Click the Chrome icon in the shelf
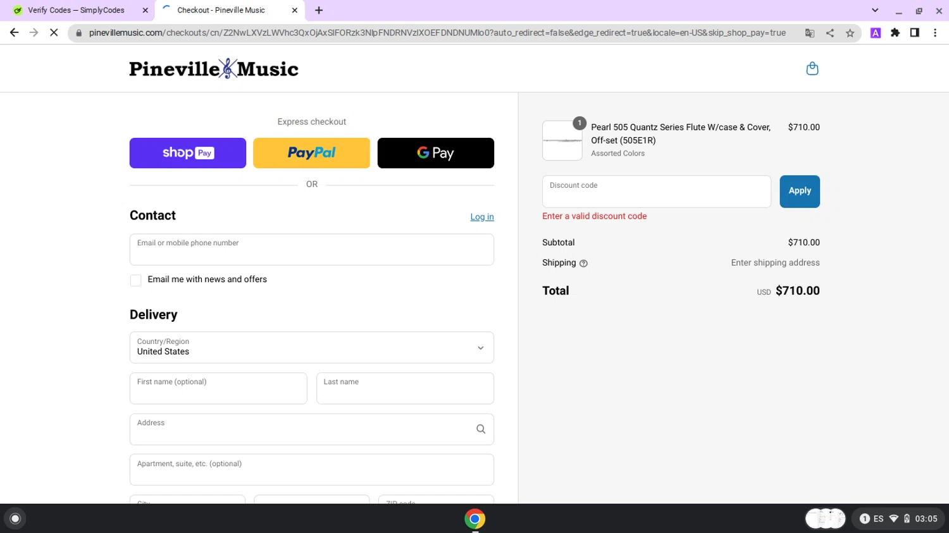Viewport: 949px width, 533px height. (475, 519)
